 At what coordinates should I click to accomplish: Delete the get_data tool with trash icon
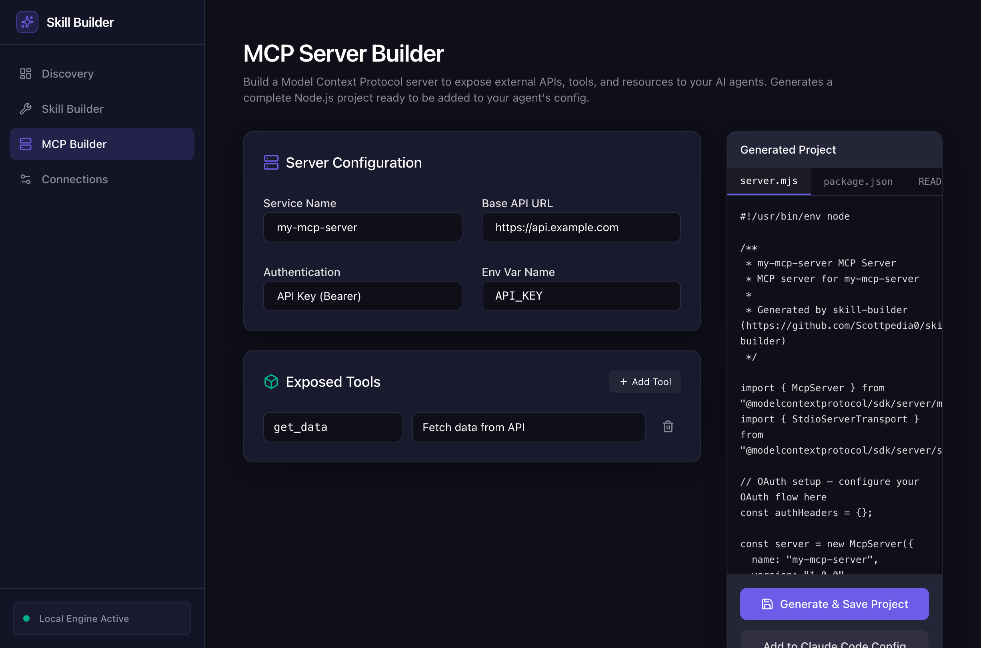(668, 426)
